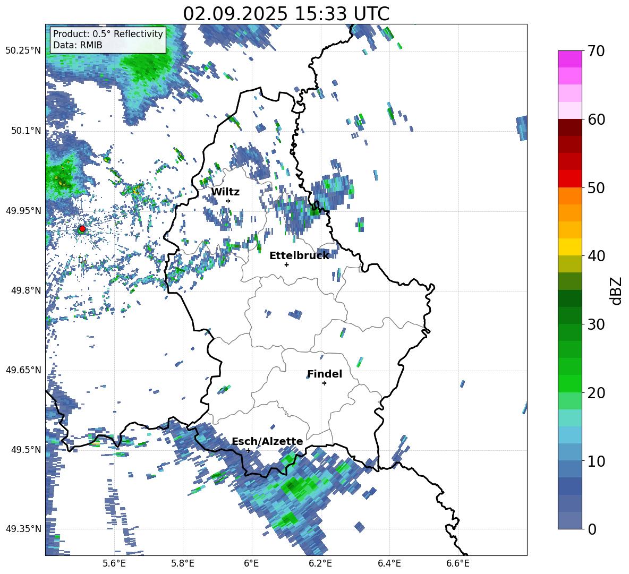Click the Esch/Alzette station cross marker
The width and height of the screenshot is (629, 574).
(x=248, y=450)
